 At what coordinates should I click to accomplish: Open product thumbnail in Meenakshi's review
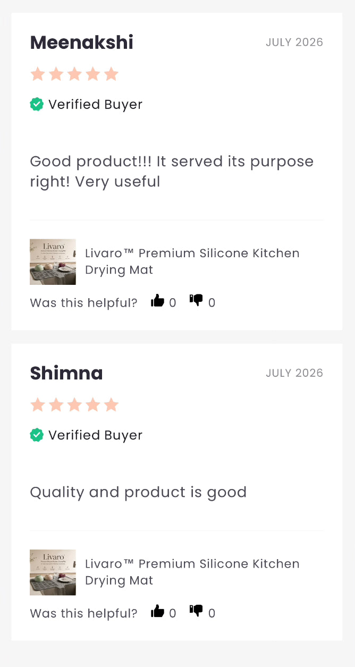tap(53, 261)
